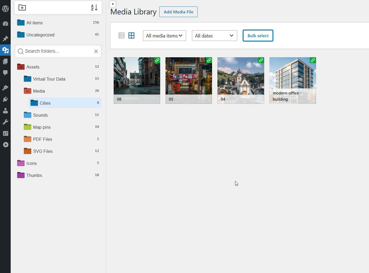This screenshot has height=273, width=369.
Task: Open the Plugins plug icon
Action: click(5, 99)
